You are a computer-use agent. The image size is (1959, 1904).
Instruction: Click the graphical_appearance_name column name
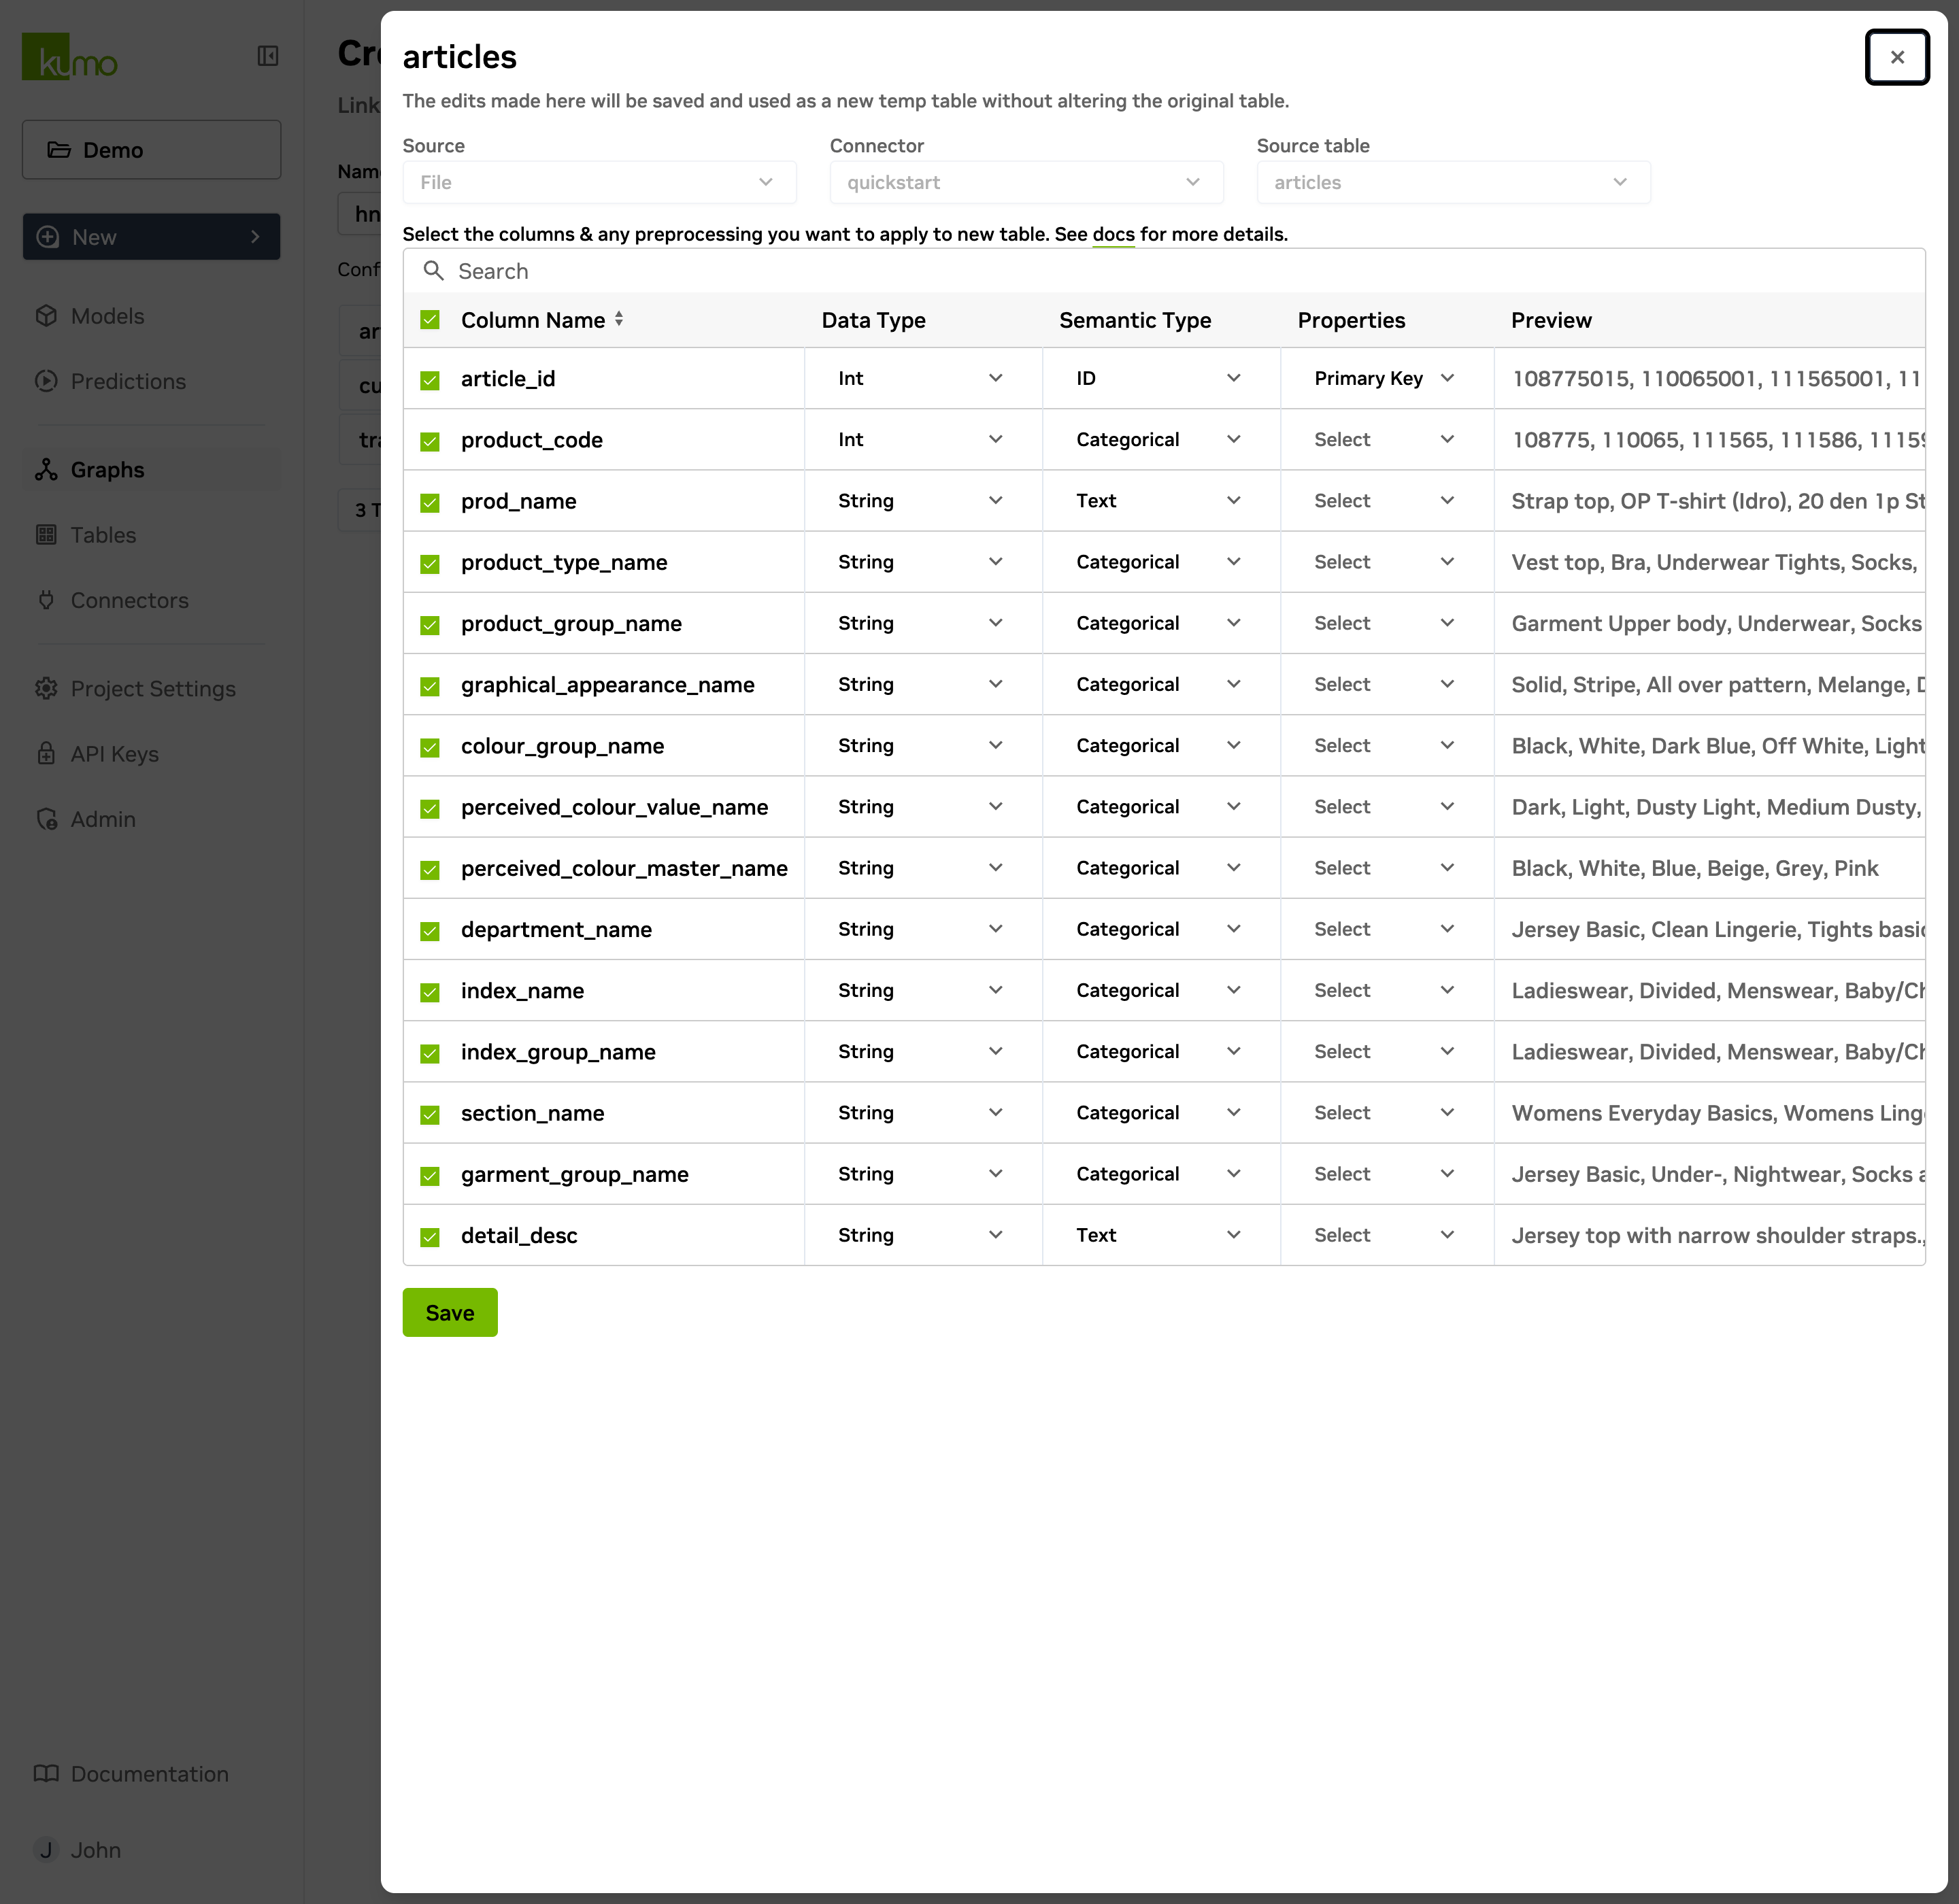[x=608, y=684]
